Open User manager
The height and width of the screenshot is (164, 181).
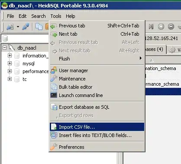click(97, 70)
